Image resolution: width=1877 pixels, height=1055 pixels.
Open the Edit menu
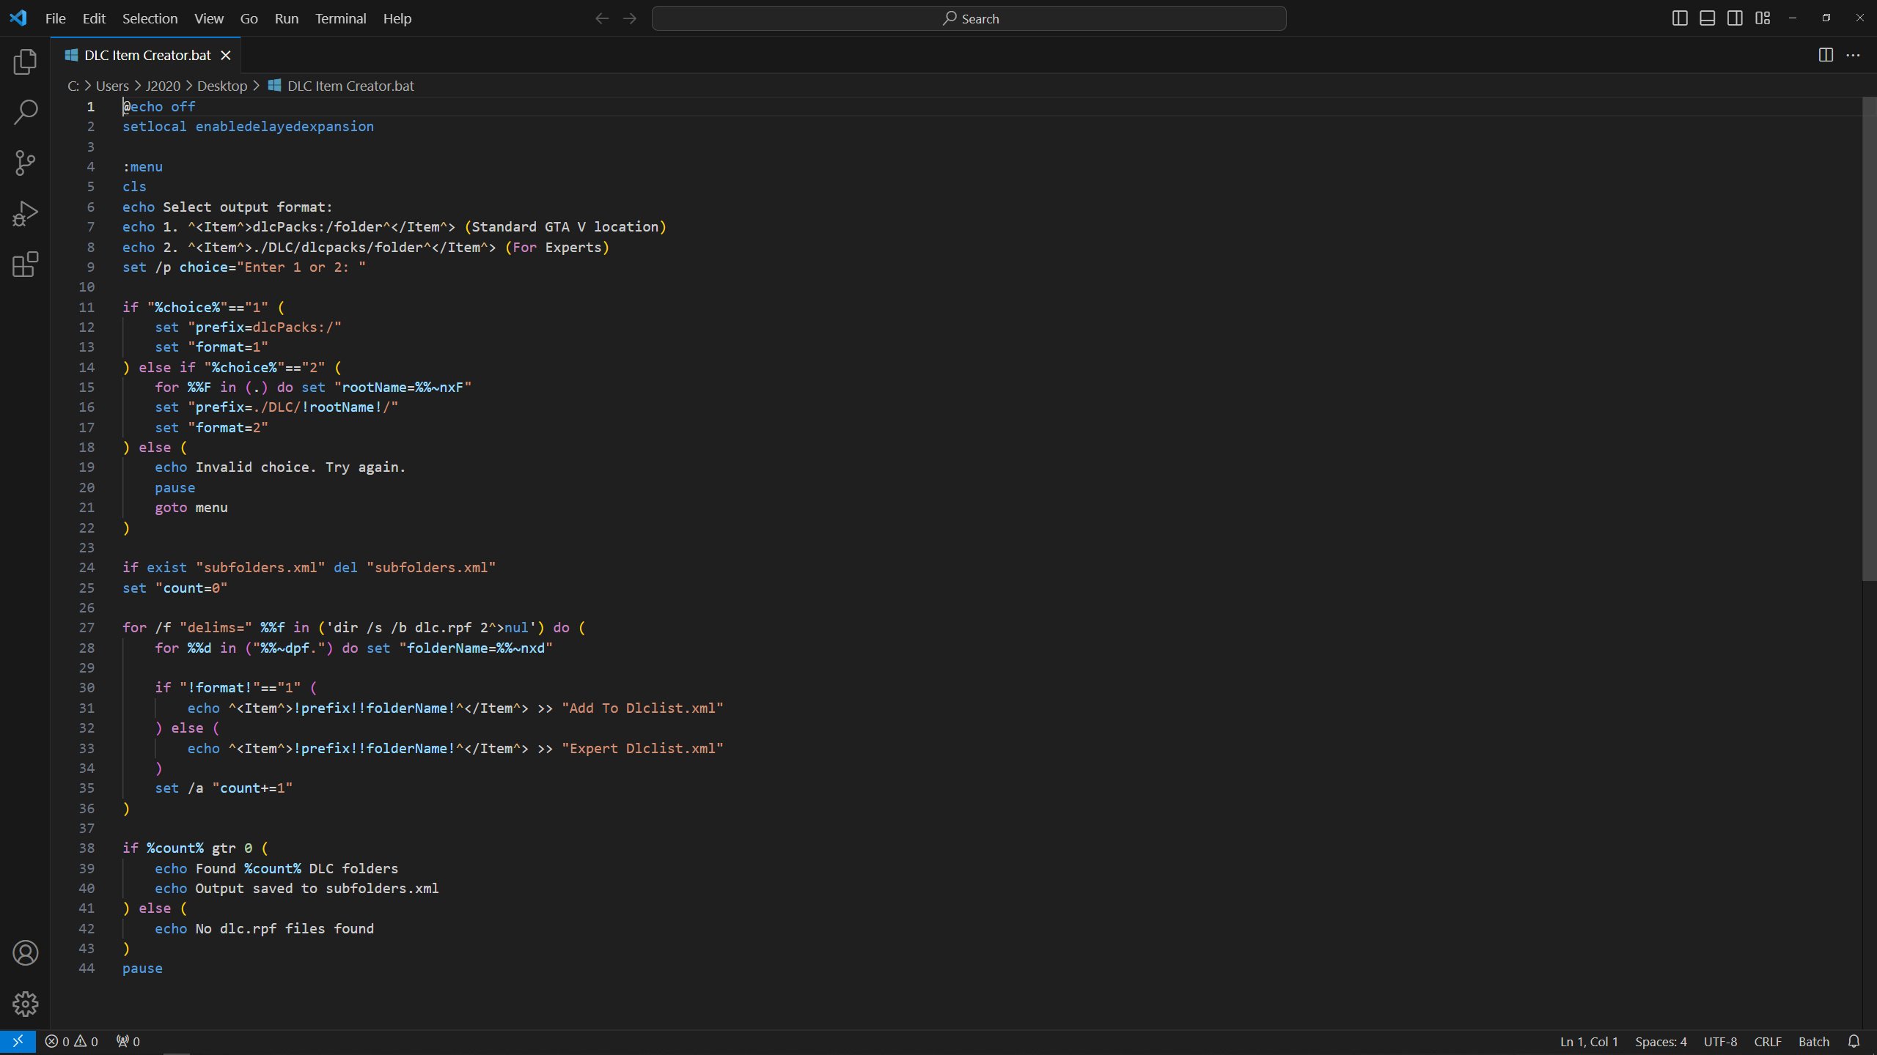tap(94, 18)
